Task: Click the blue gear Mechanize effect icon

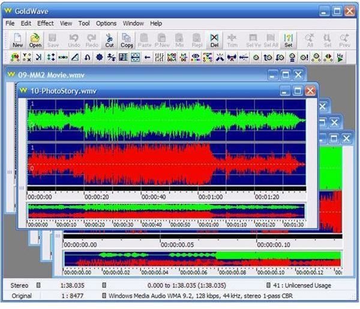Action: click(99, 57)
